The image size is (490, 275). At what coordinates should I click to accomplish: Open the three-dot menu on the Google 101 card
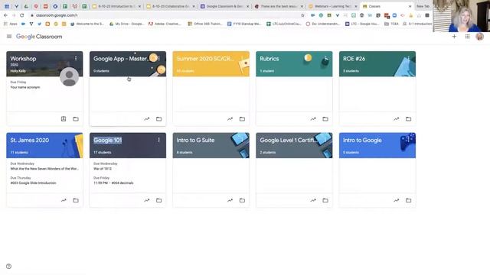pyautogui.click(x=158, y=140)
